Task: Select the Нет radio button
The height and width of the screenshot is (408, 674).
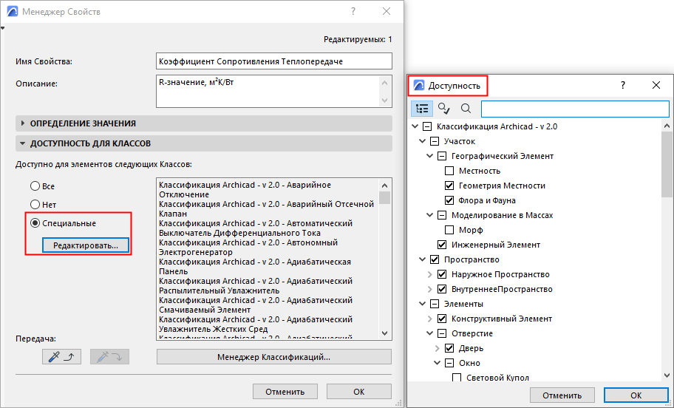Action: (x=35, y=205)
